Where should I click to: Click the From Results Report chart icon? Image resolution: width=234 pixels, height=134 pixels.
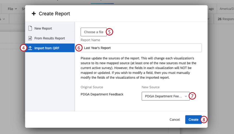click(30, 38)
